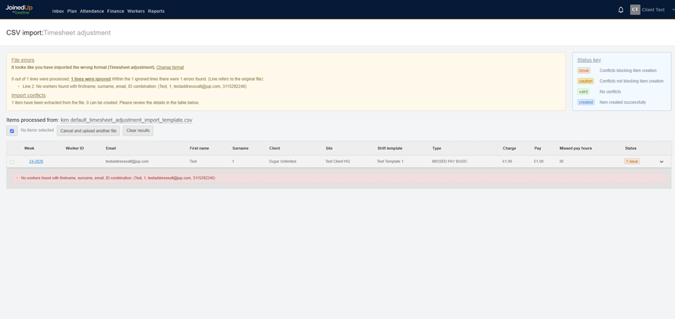Viewport: 675px width, 319px height.
Task: Open the Client Test user menu
Action: point(653,10)
